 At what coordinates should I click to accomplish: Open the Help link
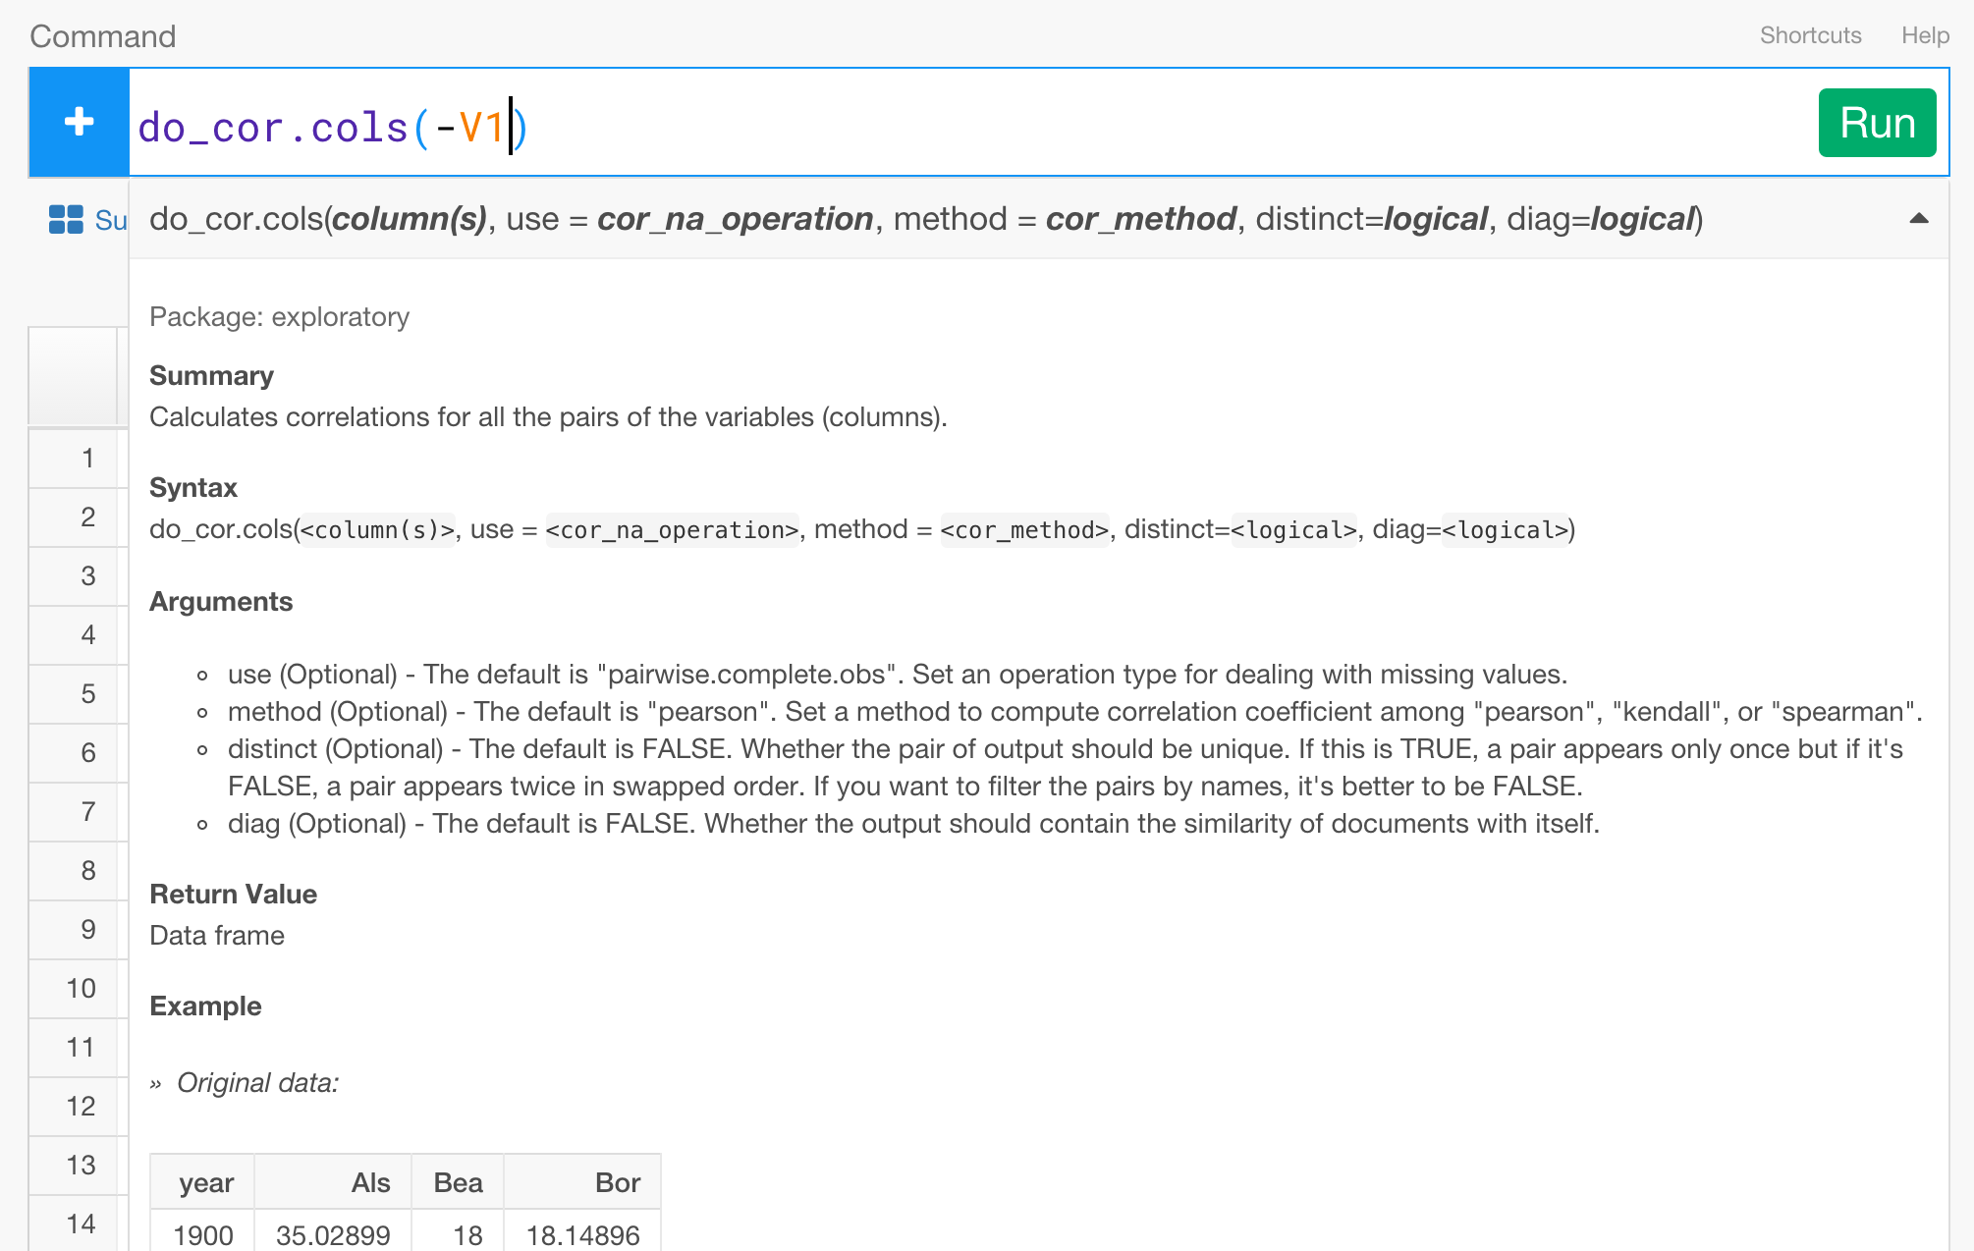tap(1925, 35)
